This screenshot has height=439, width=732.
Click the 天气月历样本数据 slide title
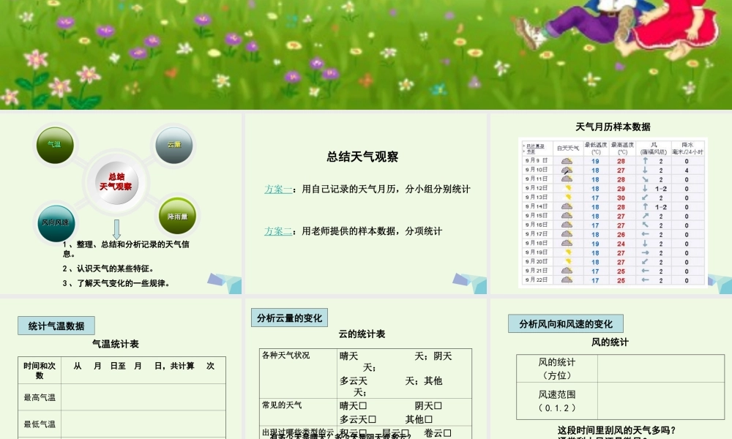613,127
